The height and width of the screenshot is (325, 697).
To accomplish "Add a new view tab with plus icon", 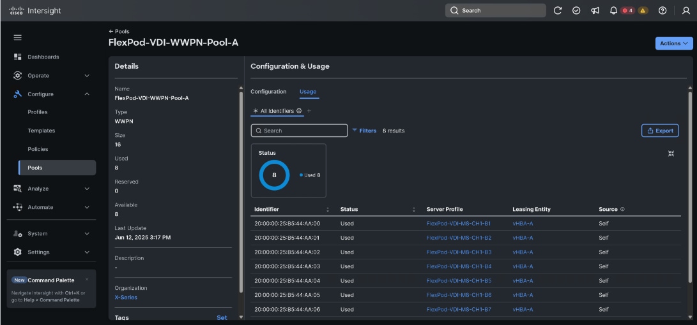I will click(309, 111).
